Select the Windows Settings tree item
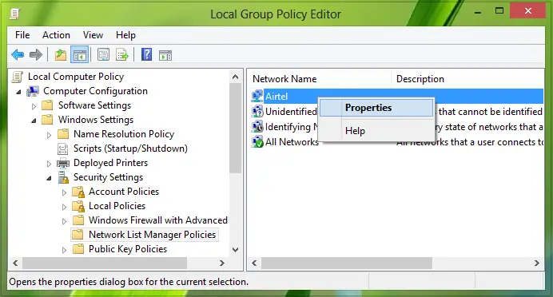Viewport: 553px width, 297px height. (96, 120)
